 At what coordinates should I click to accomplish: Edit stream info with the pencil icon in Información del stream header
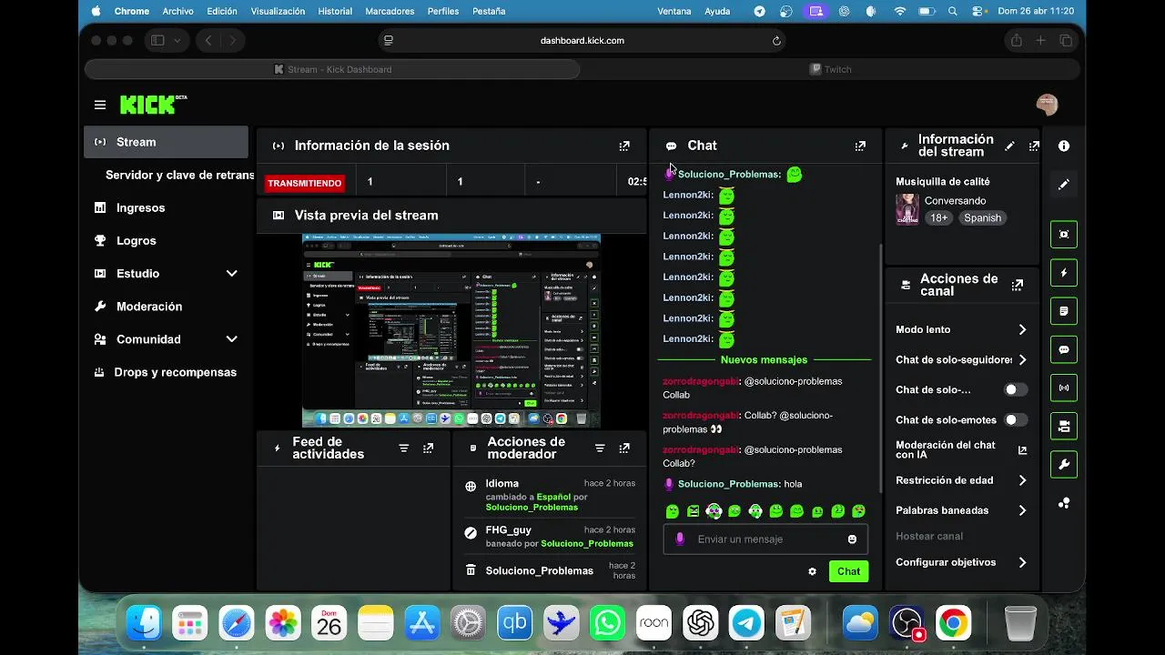pos(1009,146)
